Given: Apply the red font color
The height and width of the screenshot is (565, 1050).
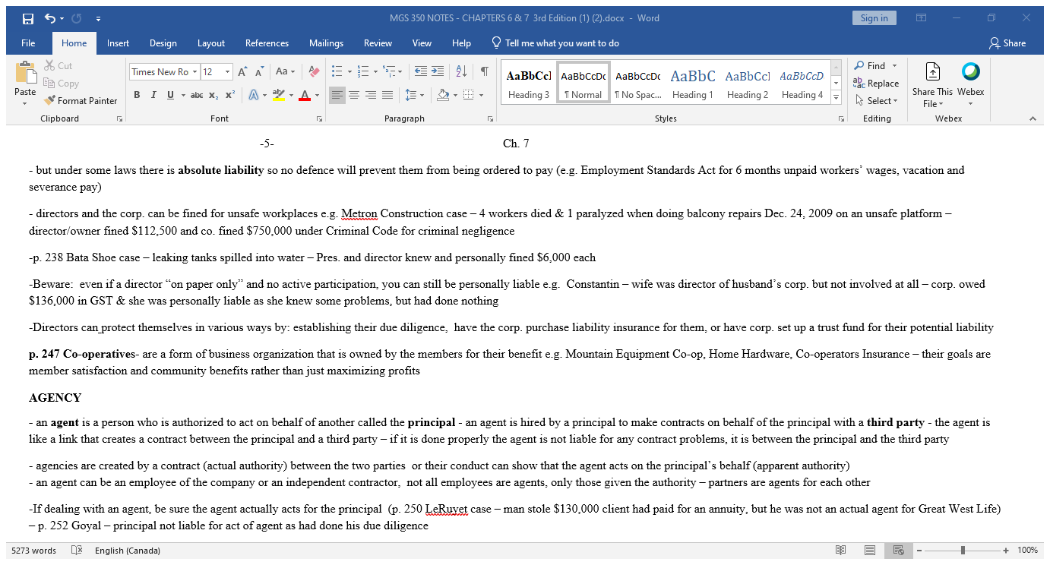Looking at the screenshot, I should 305,95.
